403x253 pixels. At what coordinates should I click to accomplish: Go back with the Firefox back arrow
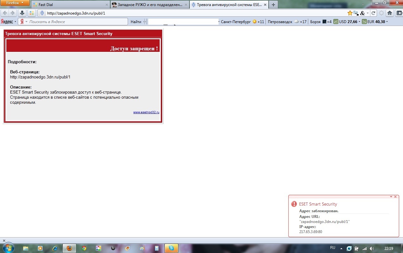tap(5, 13)
